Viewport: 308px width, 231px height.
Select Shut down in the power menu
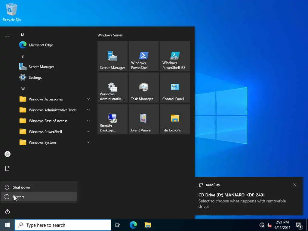tap(39, 187)
